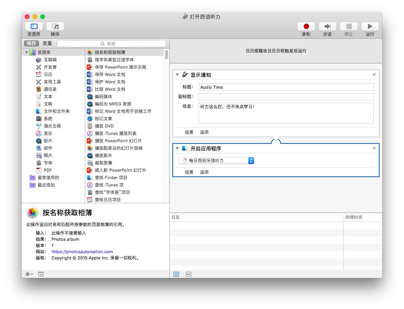Toggle the description panel visibility button
The width and height of the screenshot is (404, 309).
point(41,274)
